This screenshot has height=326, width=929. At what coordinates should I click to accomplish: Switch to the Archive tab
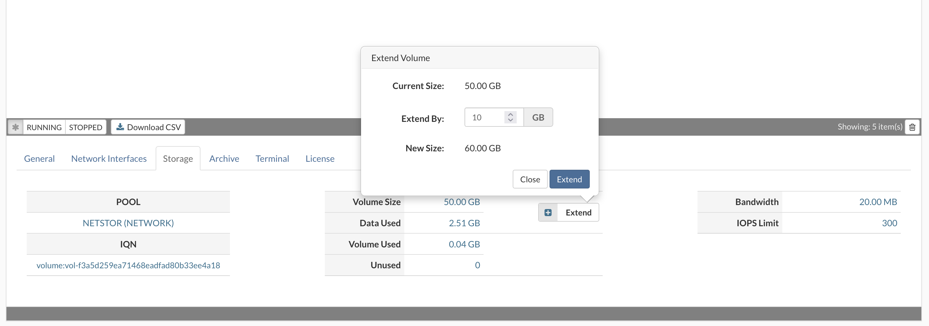(224, 158)
